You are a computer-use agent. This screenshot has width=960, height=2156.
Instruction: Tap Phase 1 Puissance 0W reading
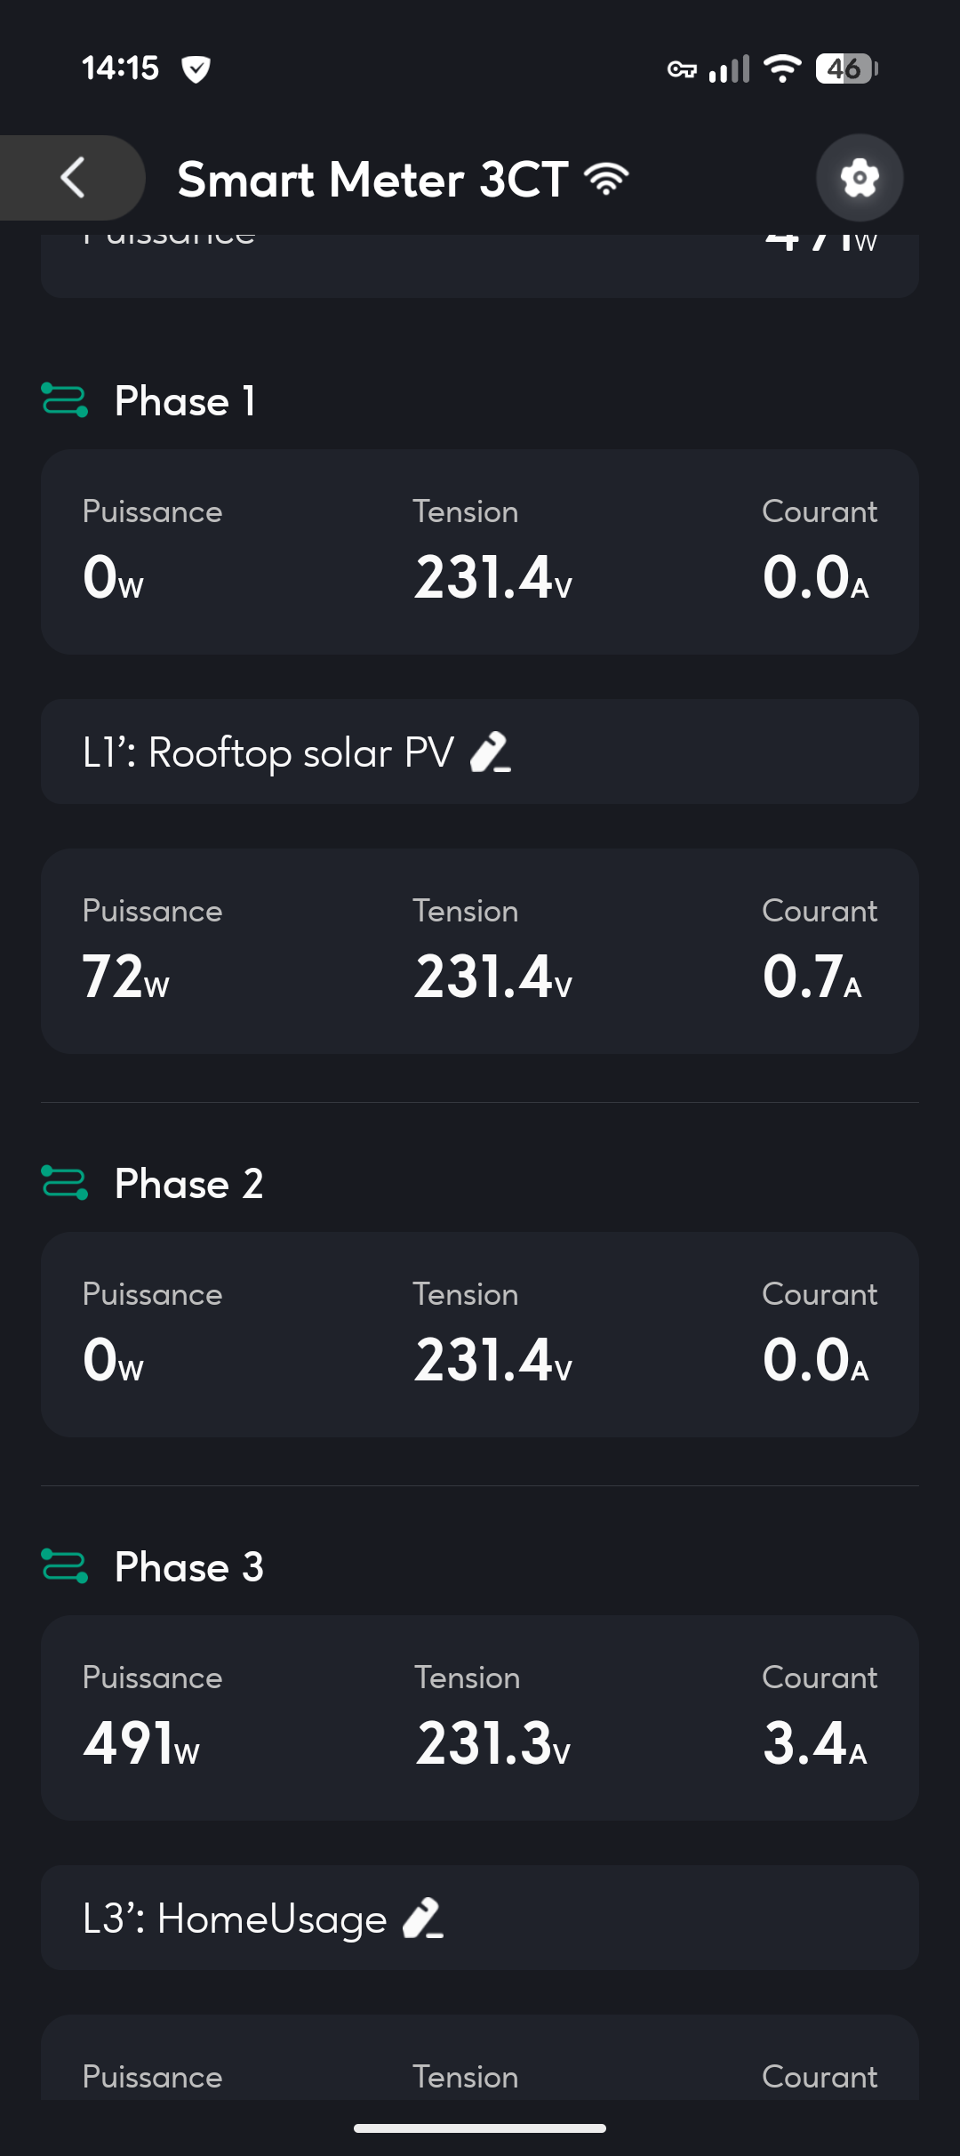pos(113,578)
